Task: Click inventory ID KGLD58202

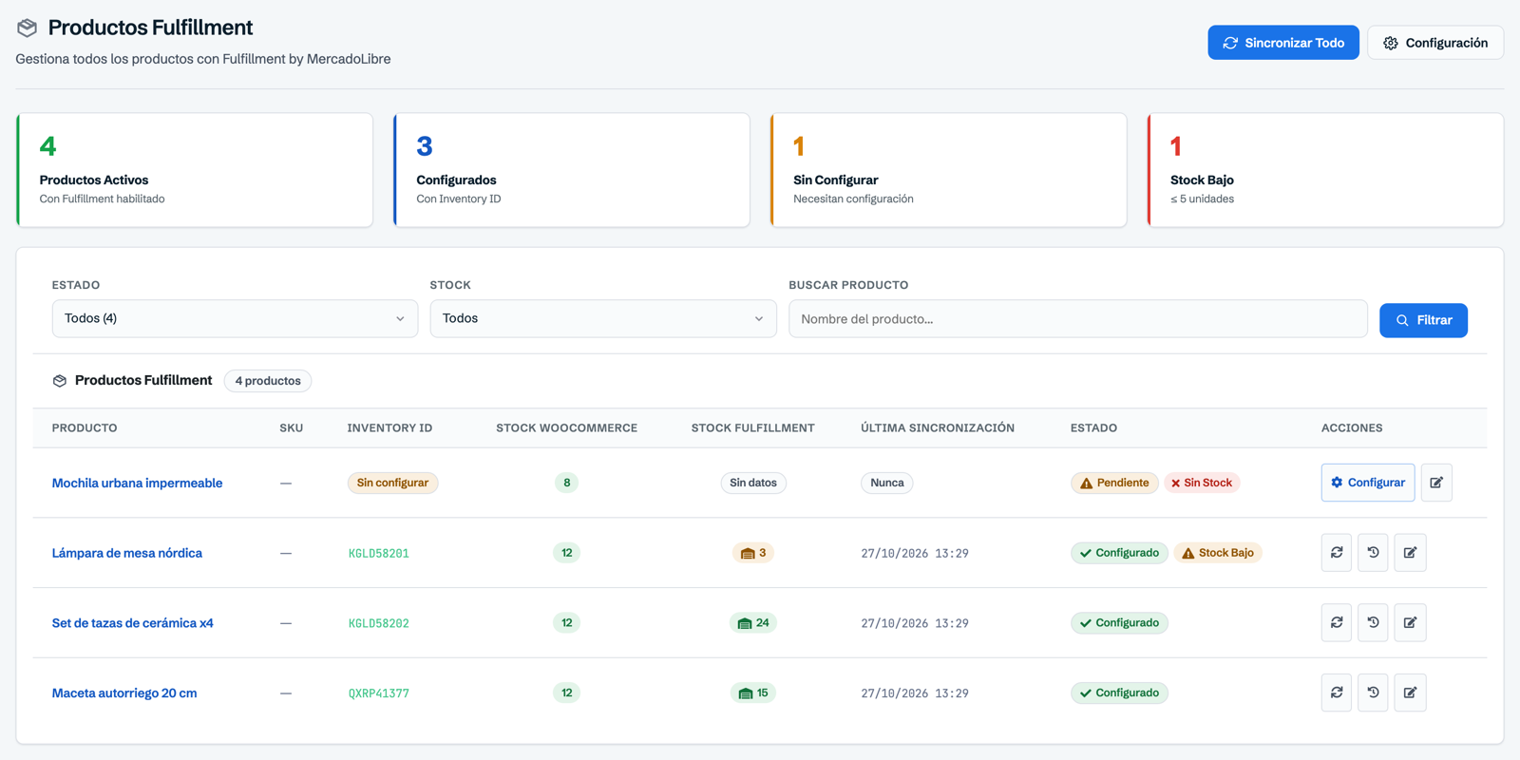Action: pos(379,623)
